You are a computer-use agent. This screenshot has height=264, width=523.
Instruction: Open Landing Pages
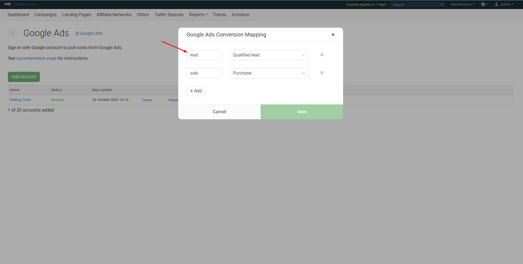[x=77, y=15]
